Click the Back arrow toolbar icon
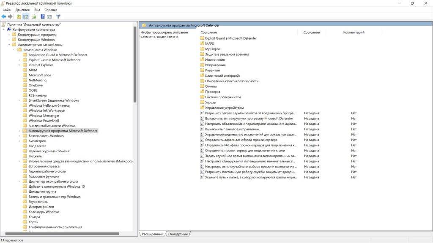This screenshot has width=433, height=243. [4, 17]
